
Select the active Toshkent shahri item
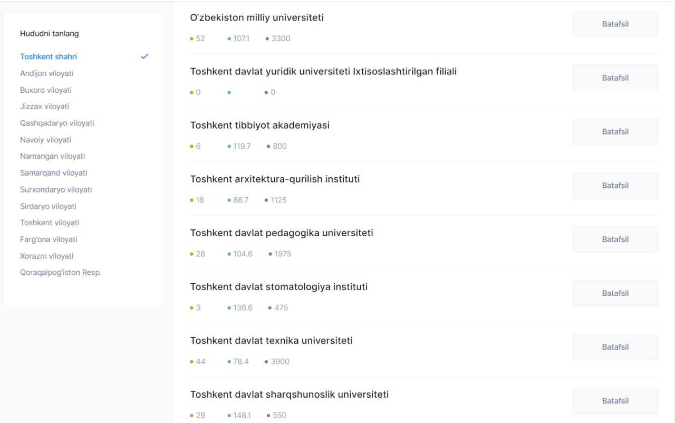tap(49, 56)
